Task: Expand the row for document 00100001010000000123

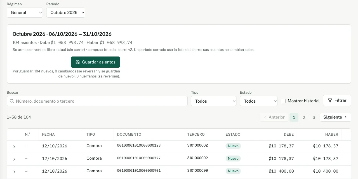Action: click(x=14, y=147)
